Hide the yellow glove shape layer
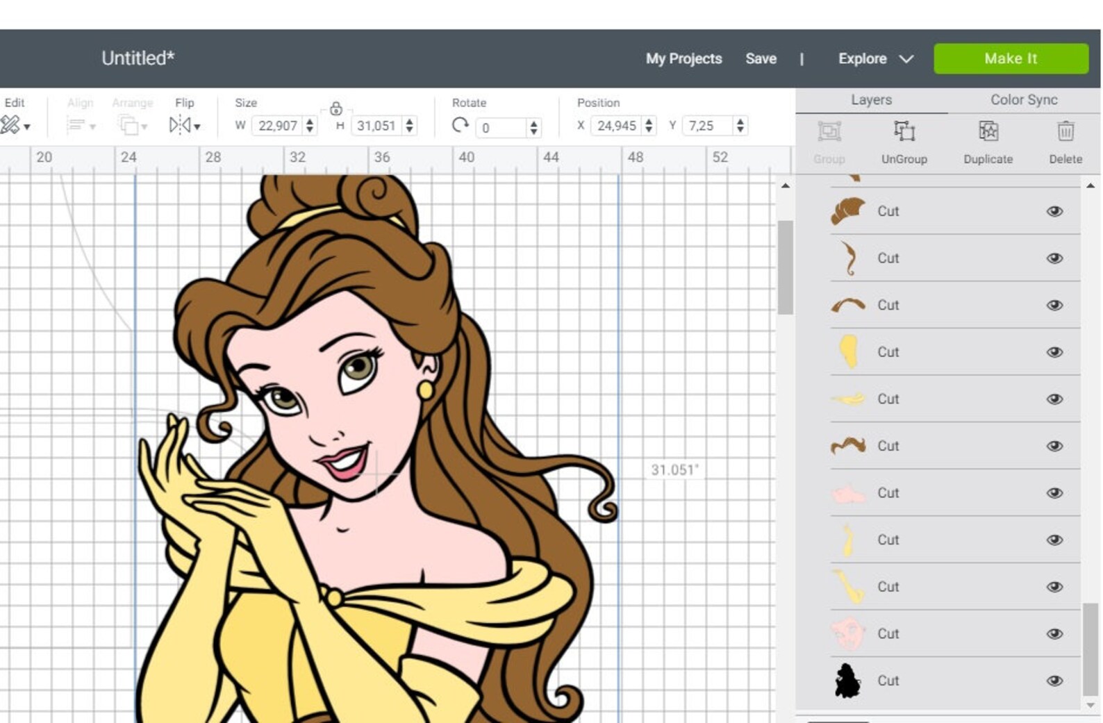The image size is (1103, 723). tap(1054, 352)
